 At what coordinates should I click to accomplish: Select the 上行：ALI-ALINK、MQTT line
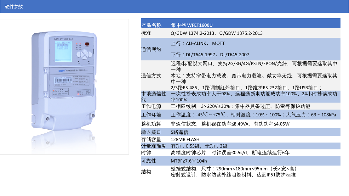tap(197, 43)
